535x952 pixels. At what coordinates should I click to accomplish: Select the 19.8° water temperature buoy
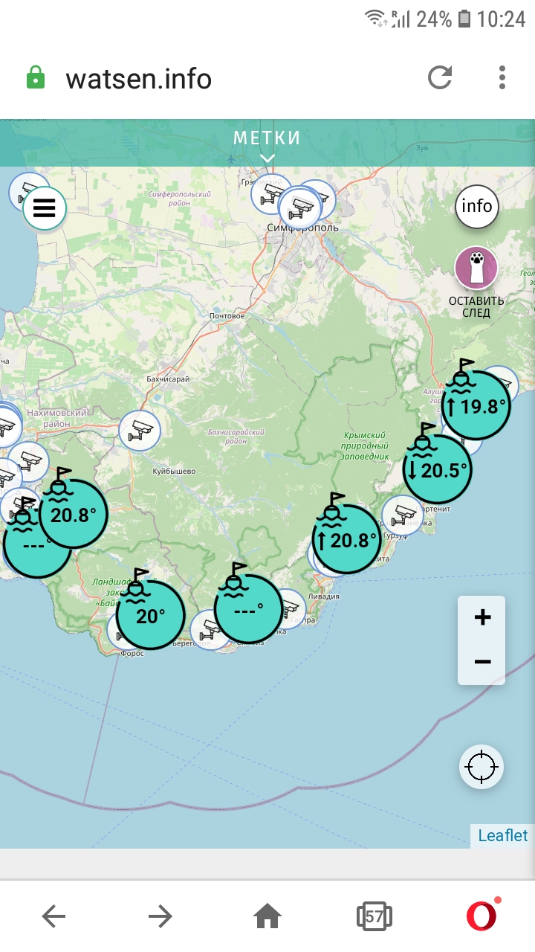pos(476,405)
